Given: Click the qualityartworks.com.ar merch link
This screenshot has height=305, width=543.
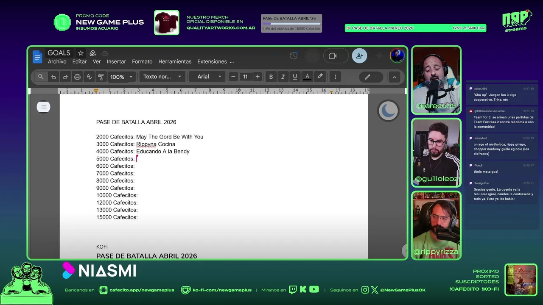Looking at the screenshot, I should [x=221, y=28].
